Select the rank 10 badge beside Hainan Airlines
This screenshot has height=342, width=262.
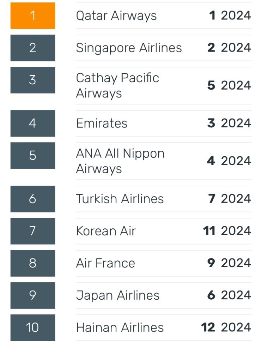(x=33, y=328)
